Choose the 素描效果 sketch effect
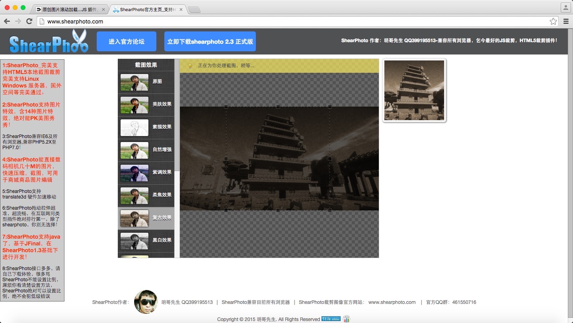Screen dimensions: 573x323 (146, 127)
